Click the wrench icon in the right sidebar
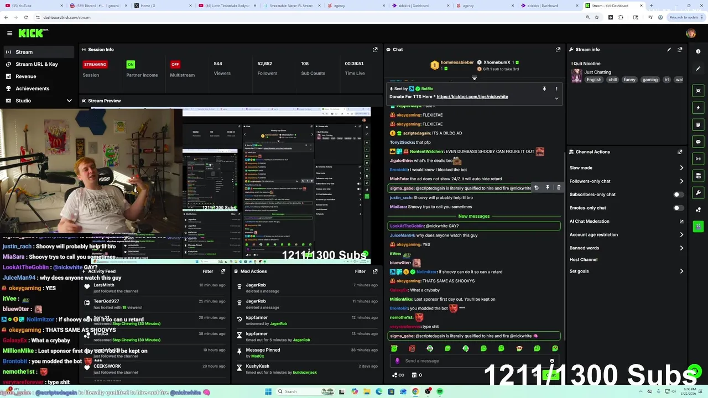The width and height of the screenshot is (708, 398). [698, 193]
